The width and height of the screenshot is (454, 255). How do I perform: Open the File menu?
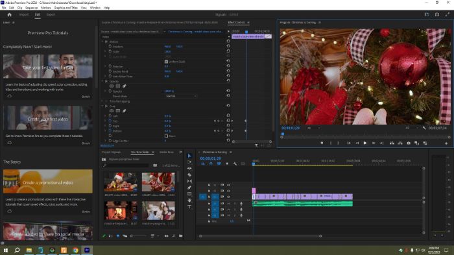tap(4, 8)
